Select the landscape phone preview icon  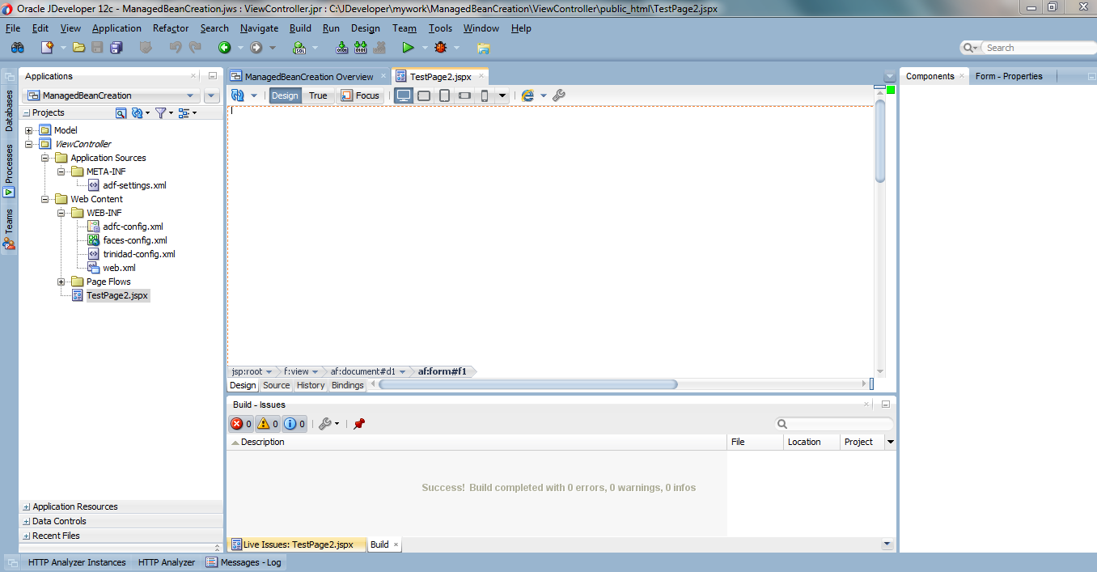pos(464,95)
